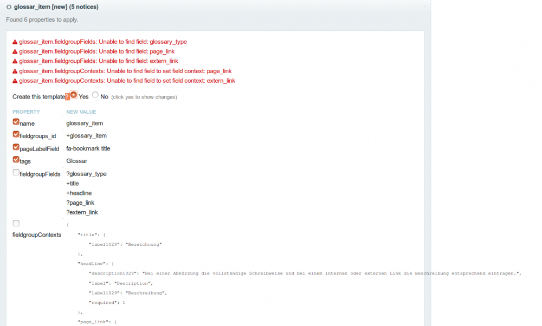Select the No radio button
Image resolution: width=542 pixels, height=326 pixels.
click(x=95, y=95)
